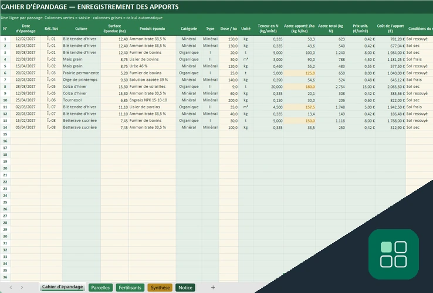The image size is (433, 293).
Task: Select the cost cell 781,20 €
Action: 391,39
